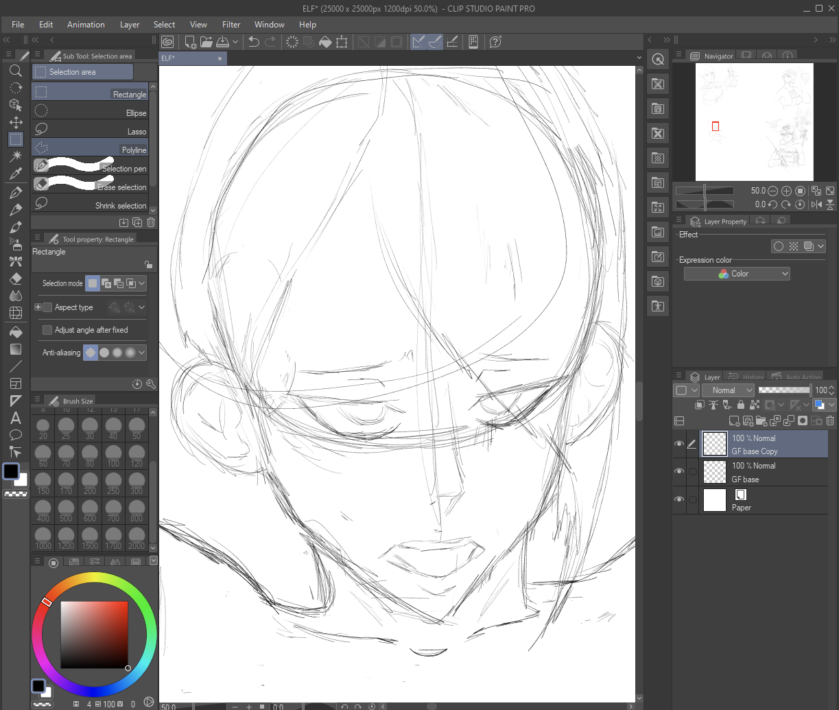
Task: Expand the Selection mode options dropdown
Action: click(x=142, y=283)
